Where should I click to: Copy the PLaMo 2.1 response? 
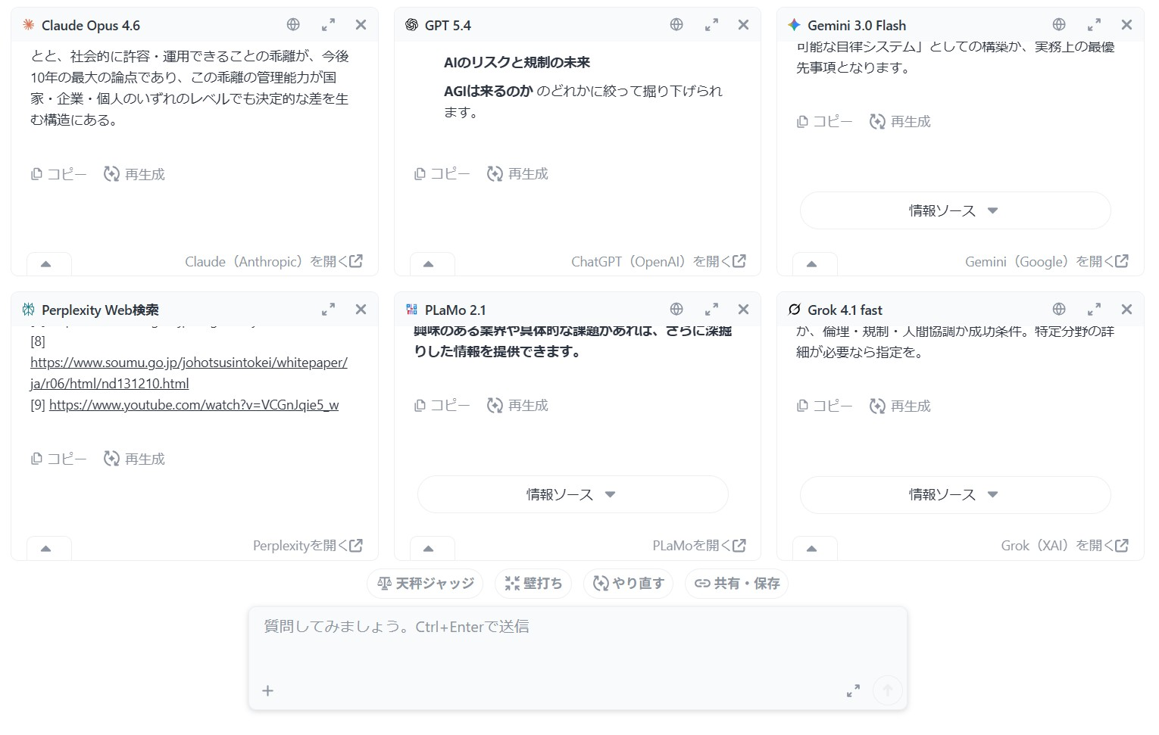coord(442,406)
